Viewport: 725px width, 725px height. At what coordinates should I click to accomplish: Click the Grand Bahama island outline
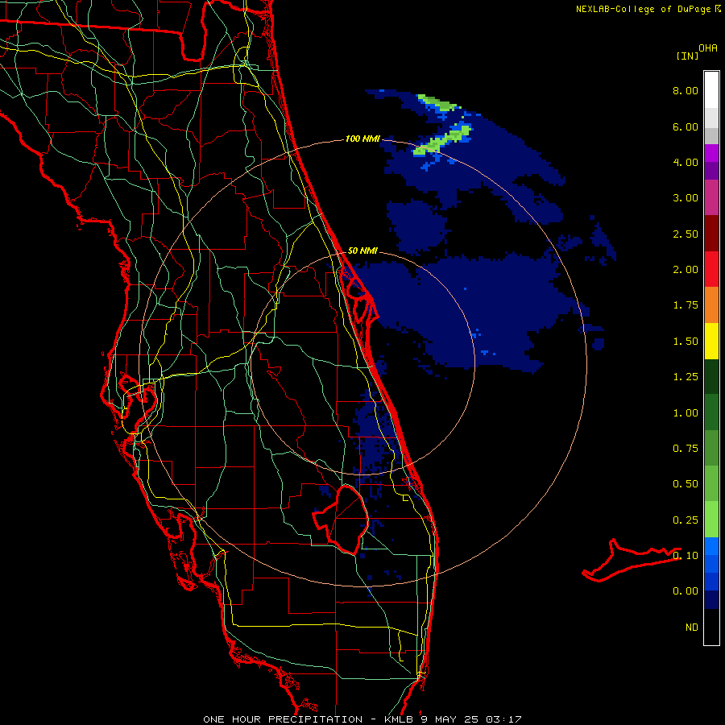click(x=631, y=560)
